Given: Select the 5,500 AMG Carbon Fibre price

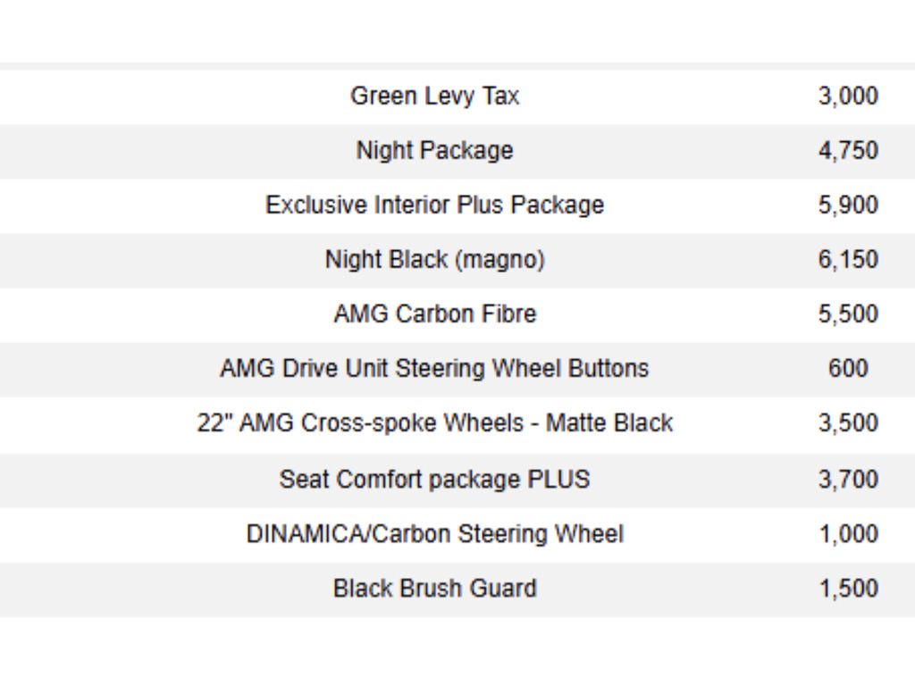Looking at the screenshot, I should click(x=848, y=314).
